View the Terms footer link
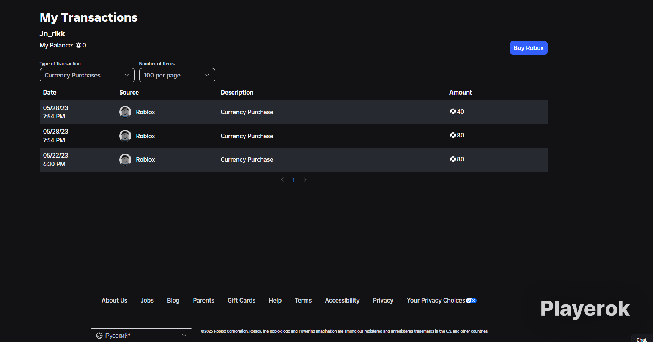 click(303, 300)
